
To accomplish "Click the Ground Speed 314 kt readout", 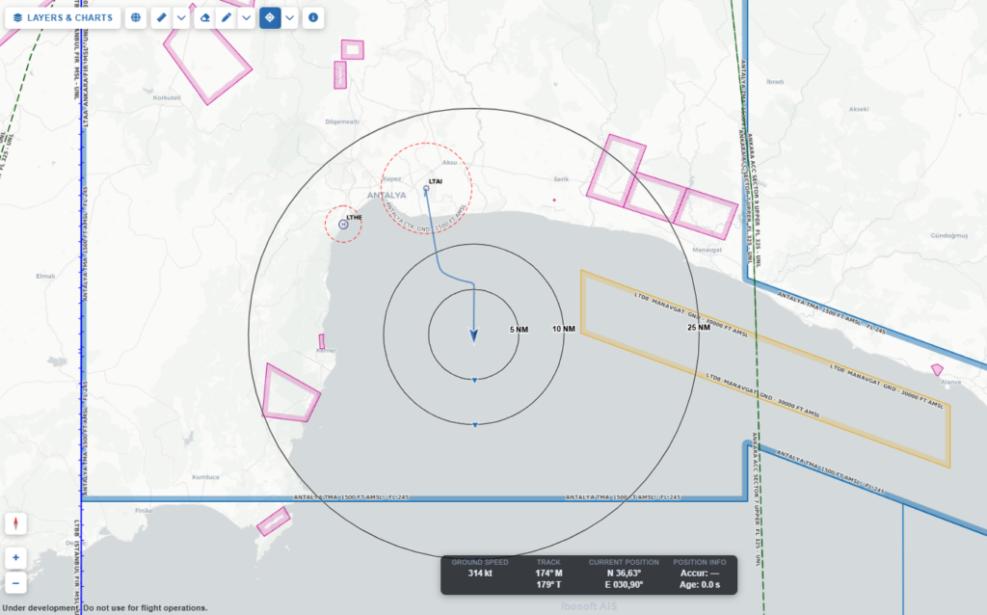I will pyautogui.click(x=479, y=574).
